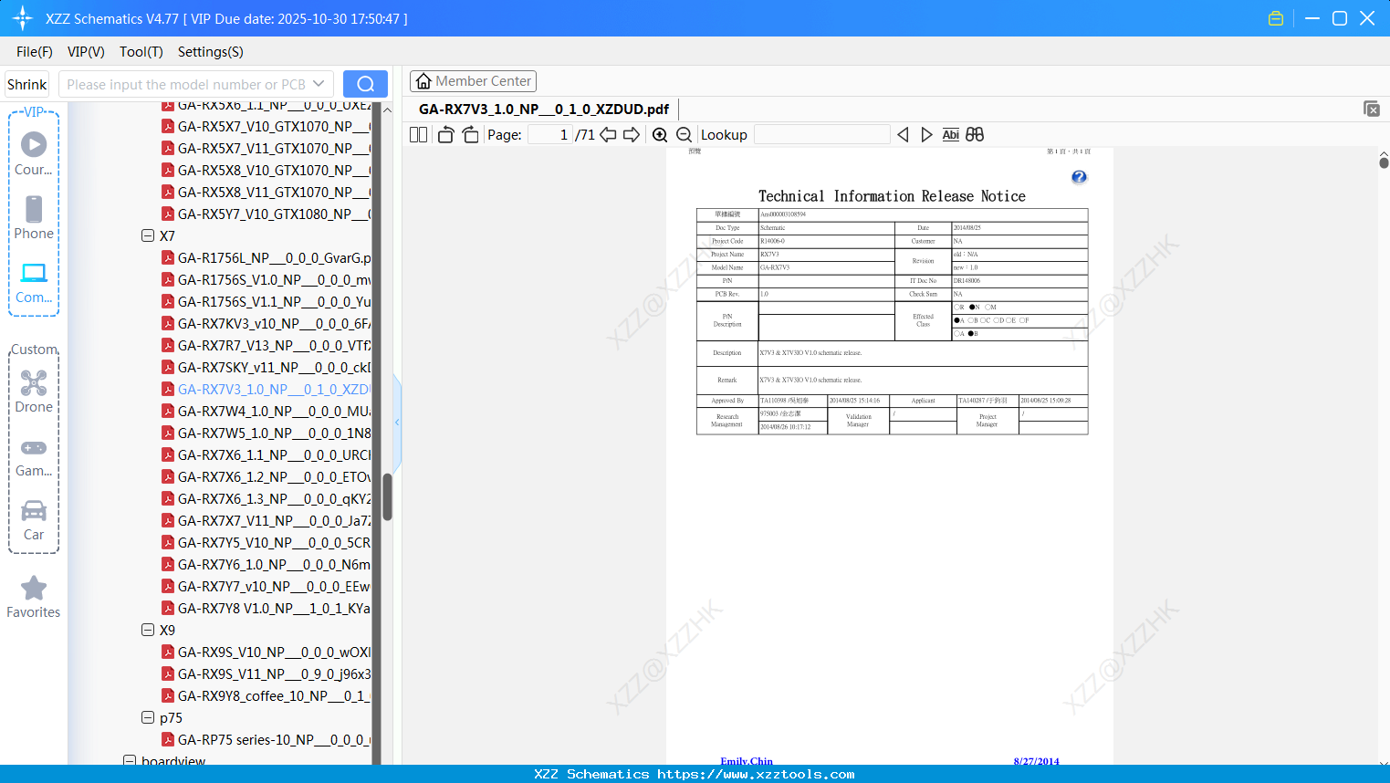Click the Shrink button
Image resolution: width=1390 pixels, height=783 pixels.
[x=26, y=84]
